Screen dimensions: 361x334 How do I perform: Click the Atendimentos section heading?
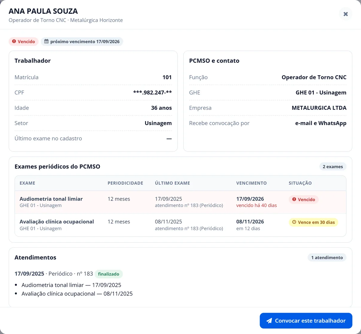pos(35,258)
